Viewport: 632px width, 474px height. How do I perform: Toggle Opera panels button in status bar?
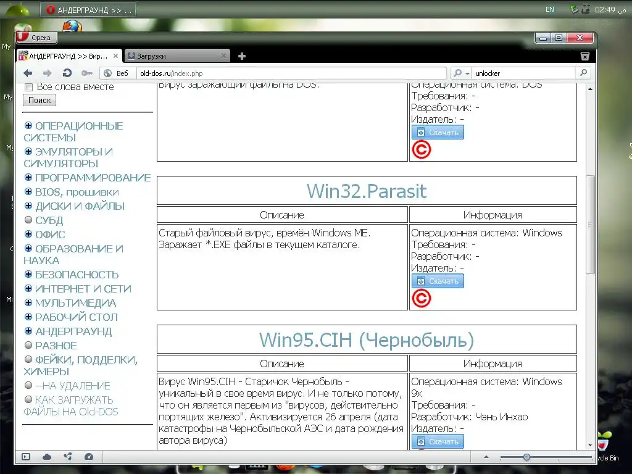tap(26, 457)
